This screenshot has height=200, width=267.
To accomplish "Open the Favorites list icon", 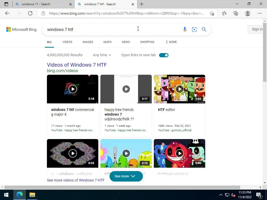I will [x=224, y=13].
